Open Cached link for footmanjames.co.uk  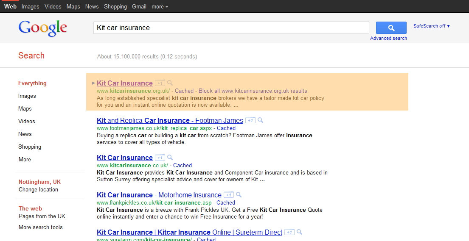point(226,128)
